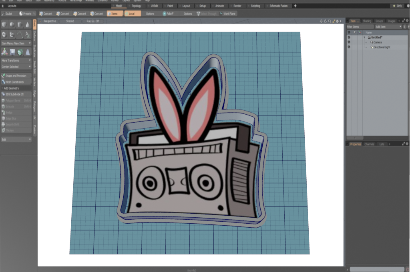The width and height of the screenshot is (410, 272).
Task: Hide the Camera item visibility eye
Action: click(x=349, y=42)
